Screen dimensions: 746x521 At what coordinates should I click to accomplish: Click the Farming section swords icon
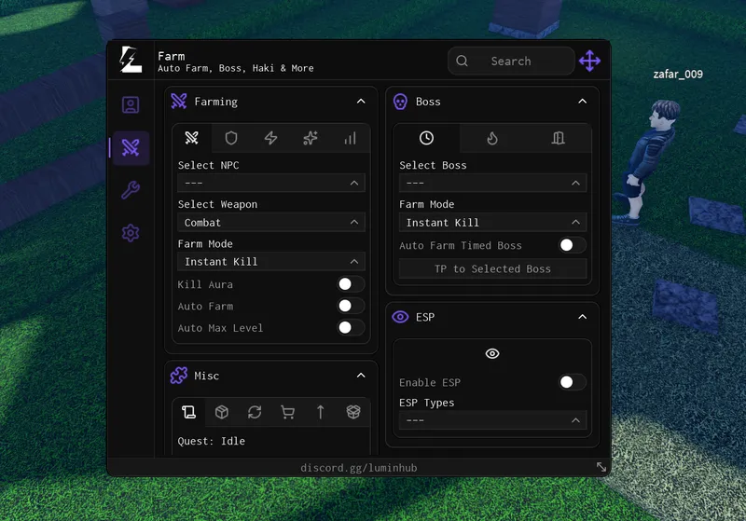[x=179, y=102]
